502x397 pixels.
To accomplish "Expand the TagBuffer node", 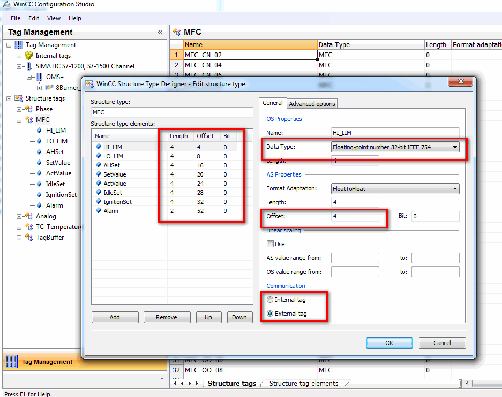I will coord(19,238).
